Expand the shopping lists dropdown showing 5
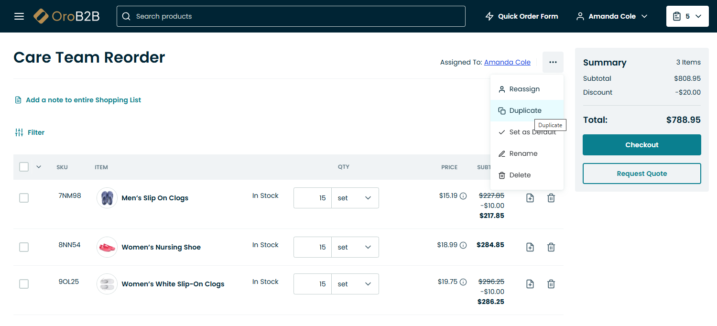This screenshot has height=326, width=717. tap(687, 16)
